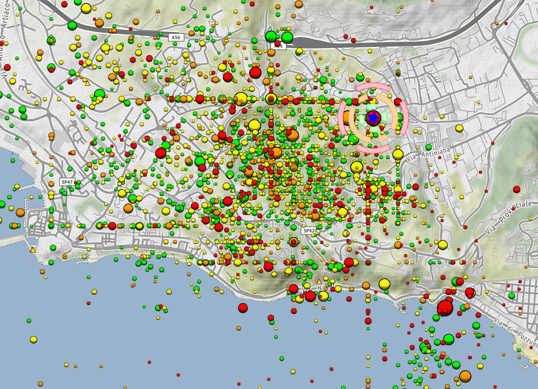Click the outer pink ring arc above the epicenter star
The width and height of the screenshot is (538, 389).
point(373,88)
